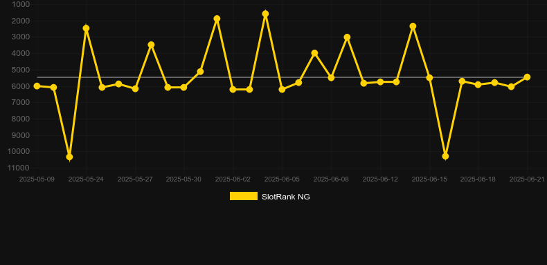Click the peak point just after 2025-05-27

151,45
